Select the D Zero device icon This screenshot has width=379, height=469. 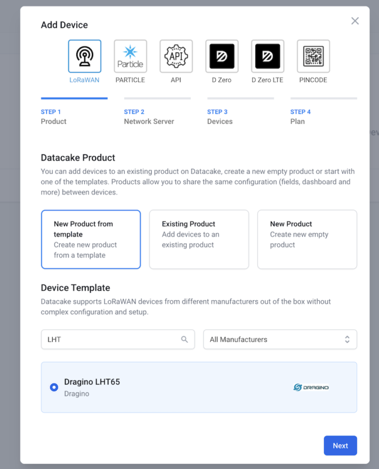click(222, 56)
